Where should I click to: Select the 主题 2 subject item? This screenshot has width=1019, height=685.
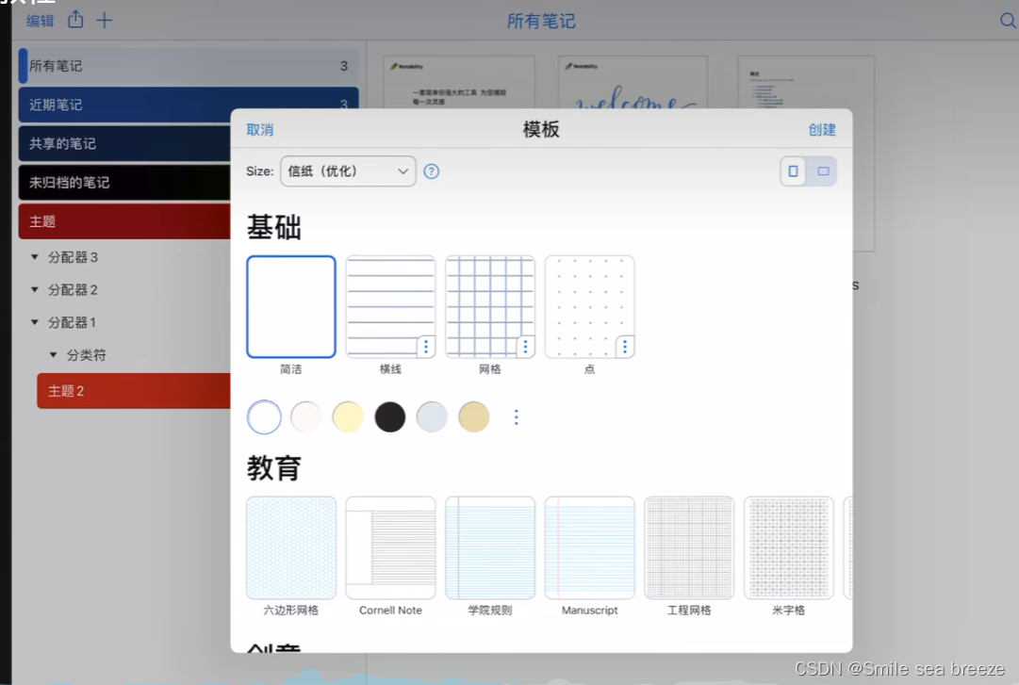coord(134,391)
